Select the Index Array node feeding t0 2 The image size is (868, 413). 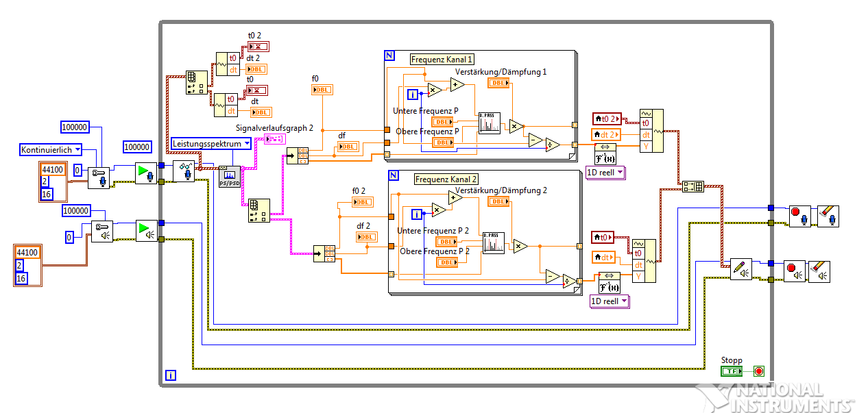point(196,82)
